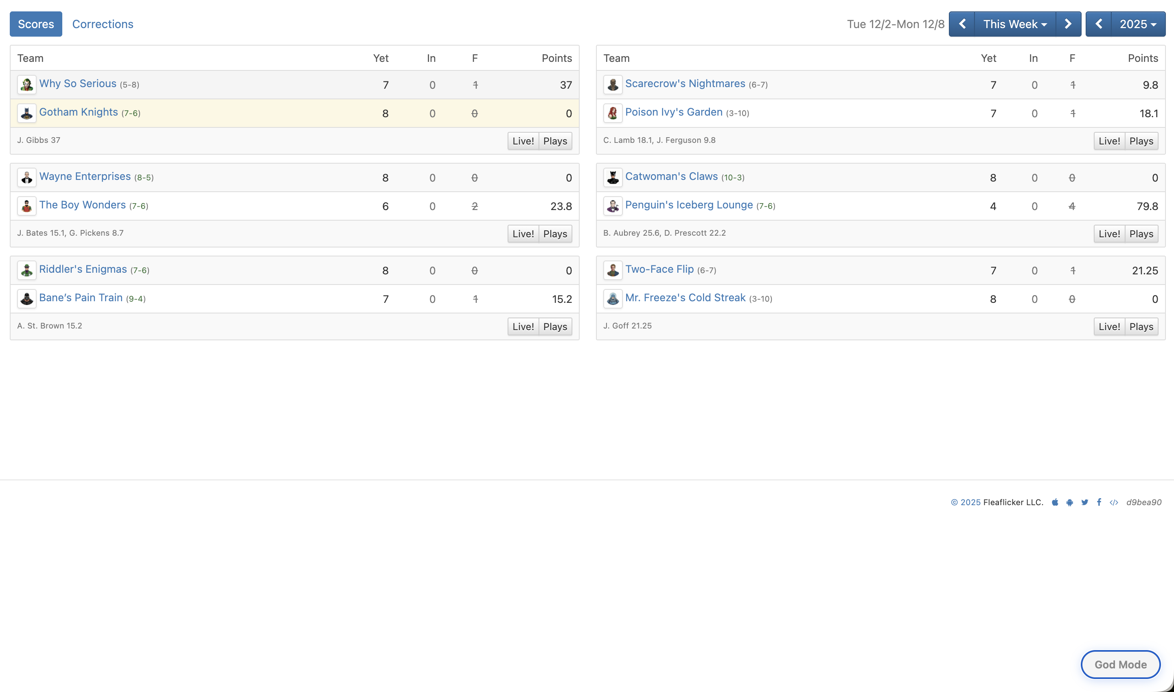This screenshot has width=1174, height=692.
Task: Click the embed code icon in the footer
Action: 1114,502
